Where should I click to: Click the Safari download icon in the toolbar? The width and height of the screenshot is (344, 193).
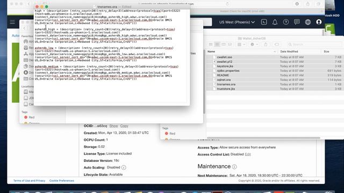[x=297, y=4]
